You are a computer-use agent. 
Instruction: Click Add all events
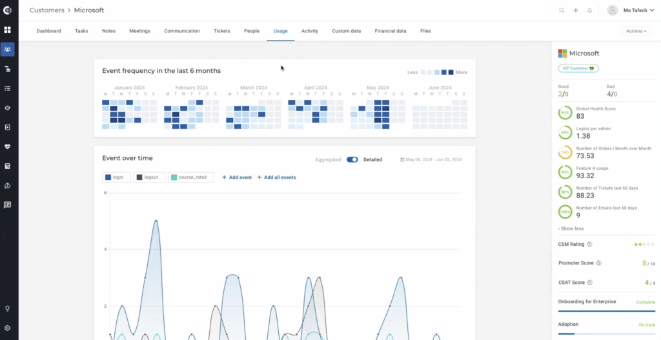click(276, 177)
